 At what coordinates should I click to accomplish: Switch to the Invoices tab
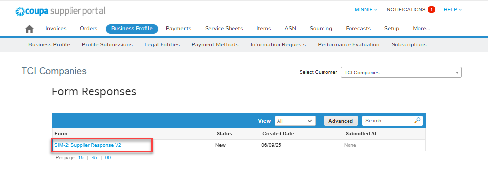(56, 29)
